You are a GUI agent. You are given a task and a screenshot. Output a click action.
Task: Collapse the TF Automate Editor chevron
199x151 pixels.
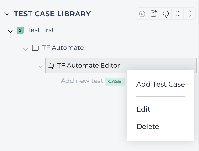tap(41, 66)
